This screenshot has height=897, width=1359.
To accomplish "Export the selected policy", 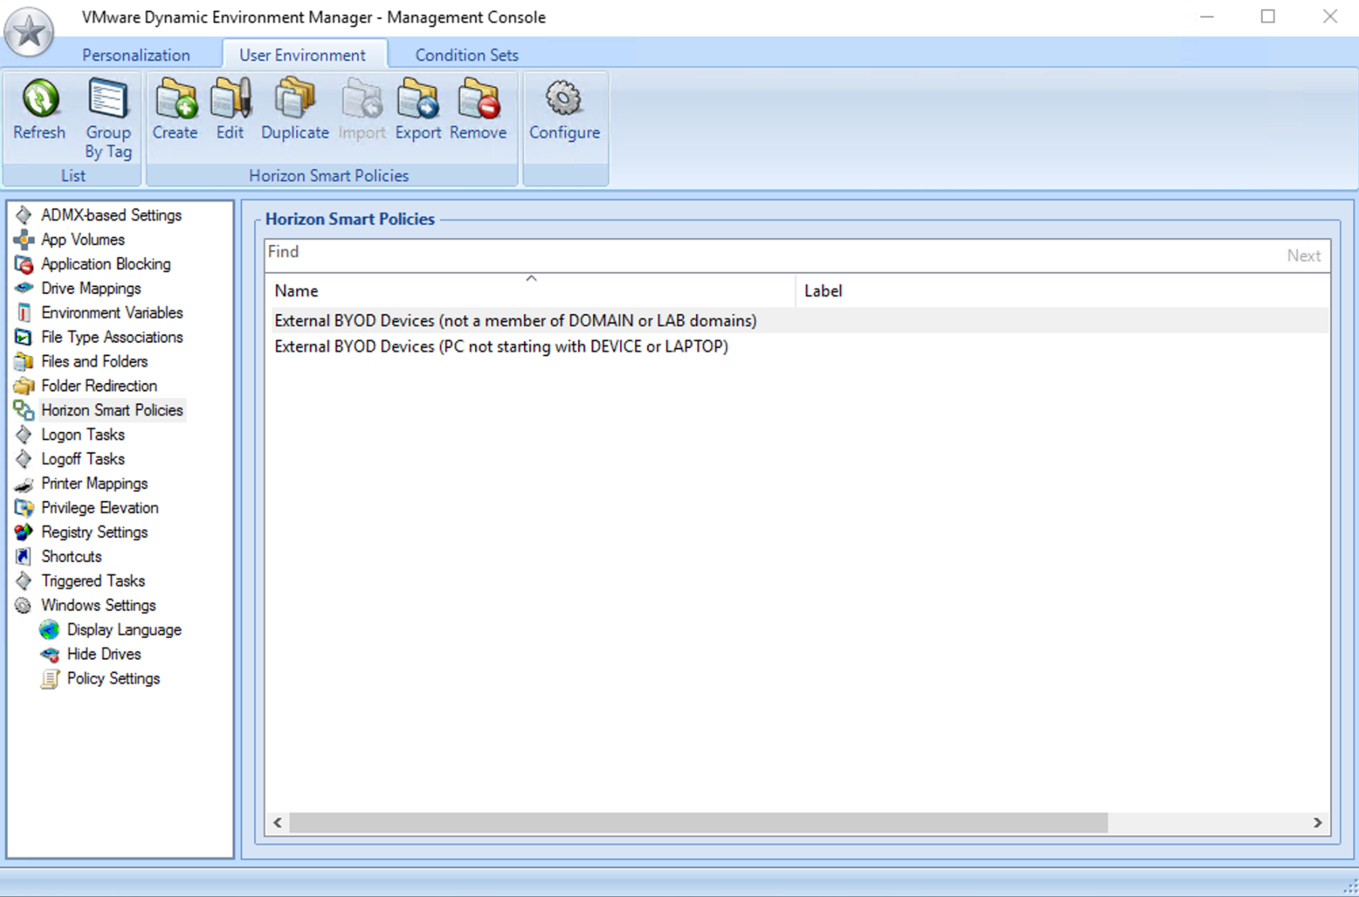I will coord(418,110).
